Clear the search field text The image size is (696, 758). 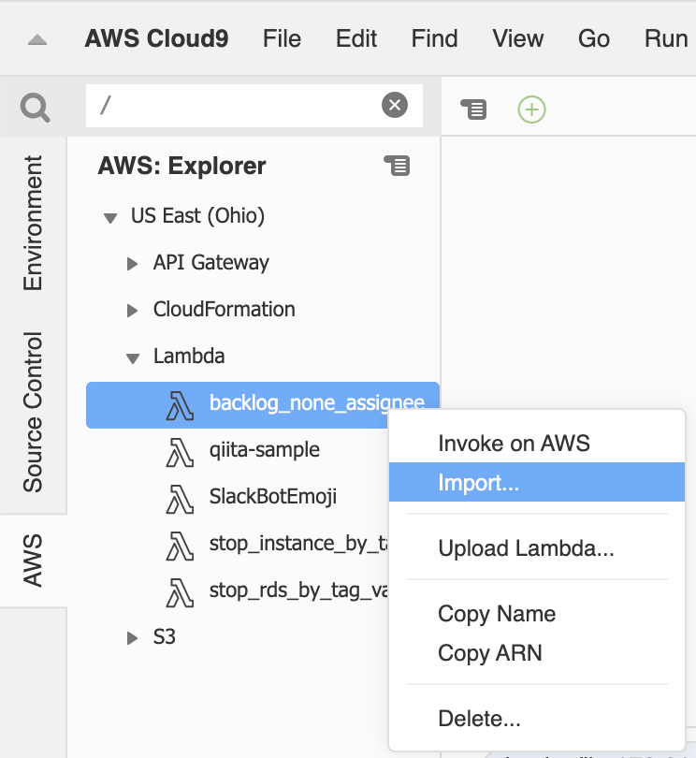(x=395, y=106)
